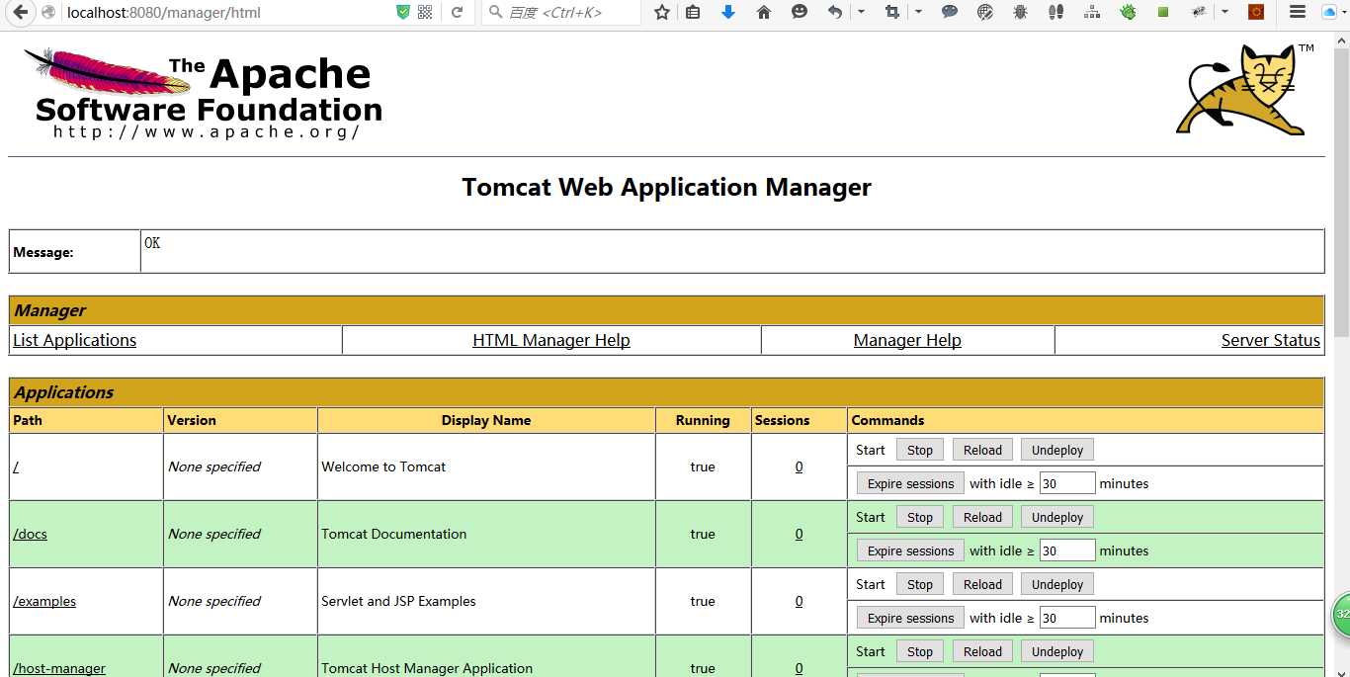Screen dimensions: 1350x677
Task: Stop the /docs application
Action: pyautogui.click(x=920, y=517)
